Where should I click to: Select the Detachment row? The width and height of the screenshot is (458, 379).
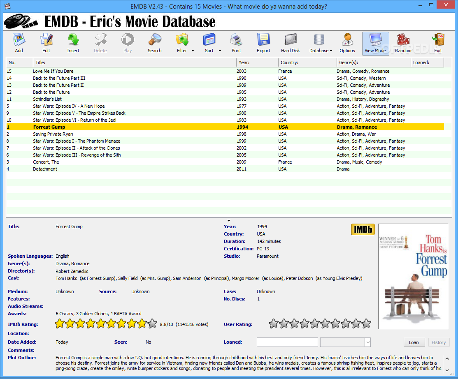[225, 169]
